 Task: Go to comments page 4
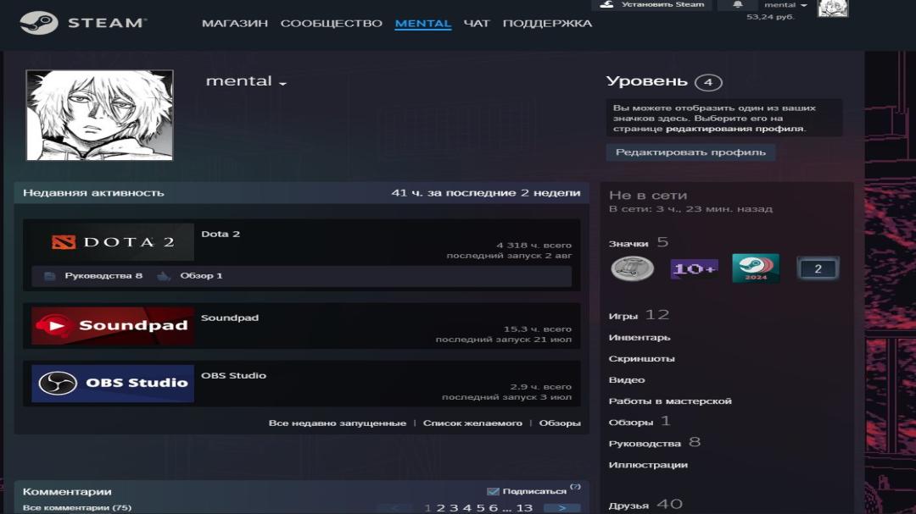coord(466,508)
